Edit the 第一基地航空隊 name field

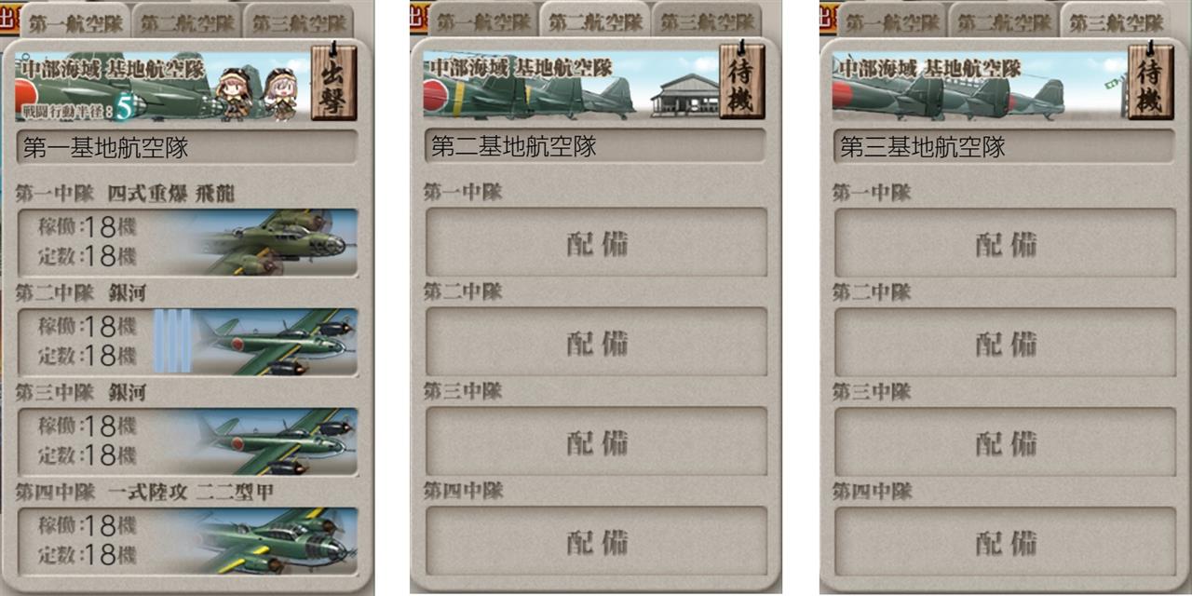click(187, 147)
